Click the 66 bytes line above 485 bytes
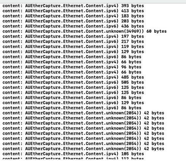 (x=72, y=72)
